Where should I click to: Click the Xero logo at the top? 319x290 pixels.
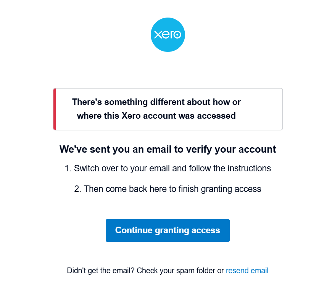click(x=168, y=35)
